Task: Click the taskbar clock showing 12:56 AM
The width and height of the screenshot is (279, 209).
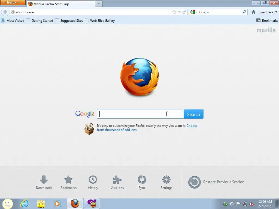Action: (265, 204)
